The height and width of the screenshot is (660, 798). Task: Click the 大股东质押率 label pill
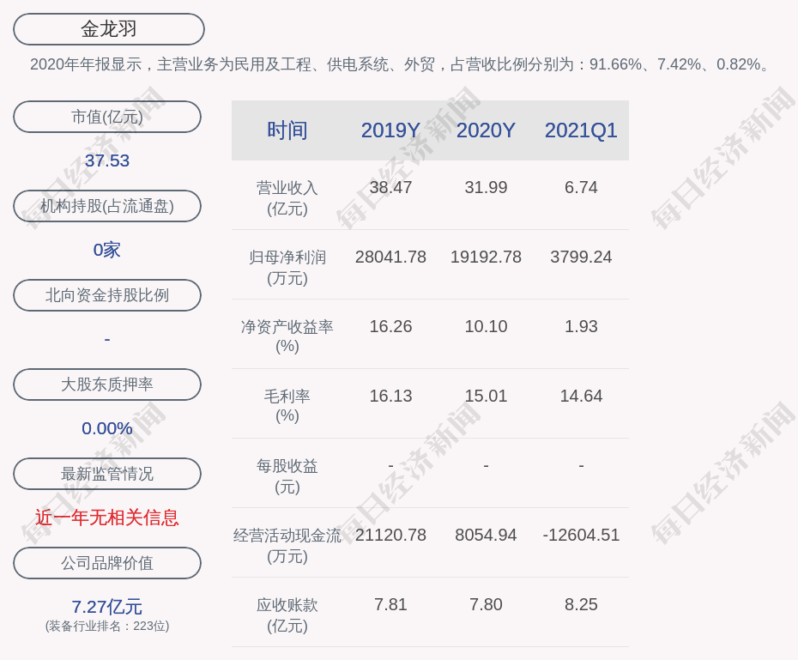[x=107, y=384]
